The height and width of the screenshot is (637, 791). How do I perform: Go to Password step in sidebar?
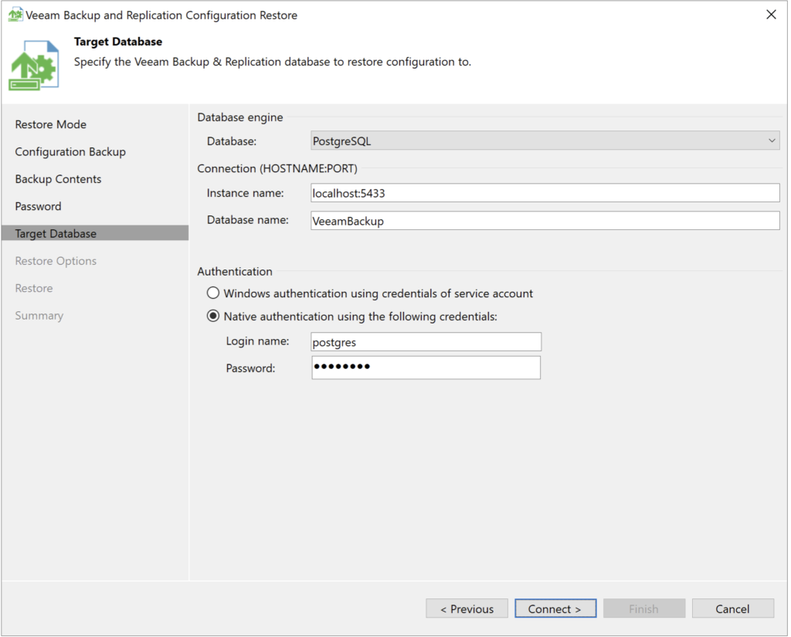tap(38, 206)
